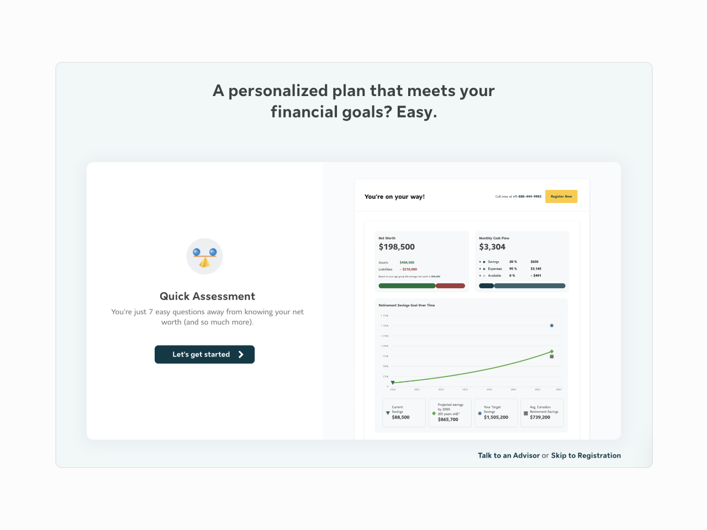Click the red liabilities bar segment
This screenshot has width=707, height=530.
coord(451,286)
